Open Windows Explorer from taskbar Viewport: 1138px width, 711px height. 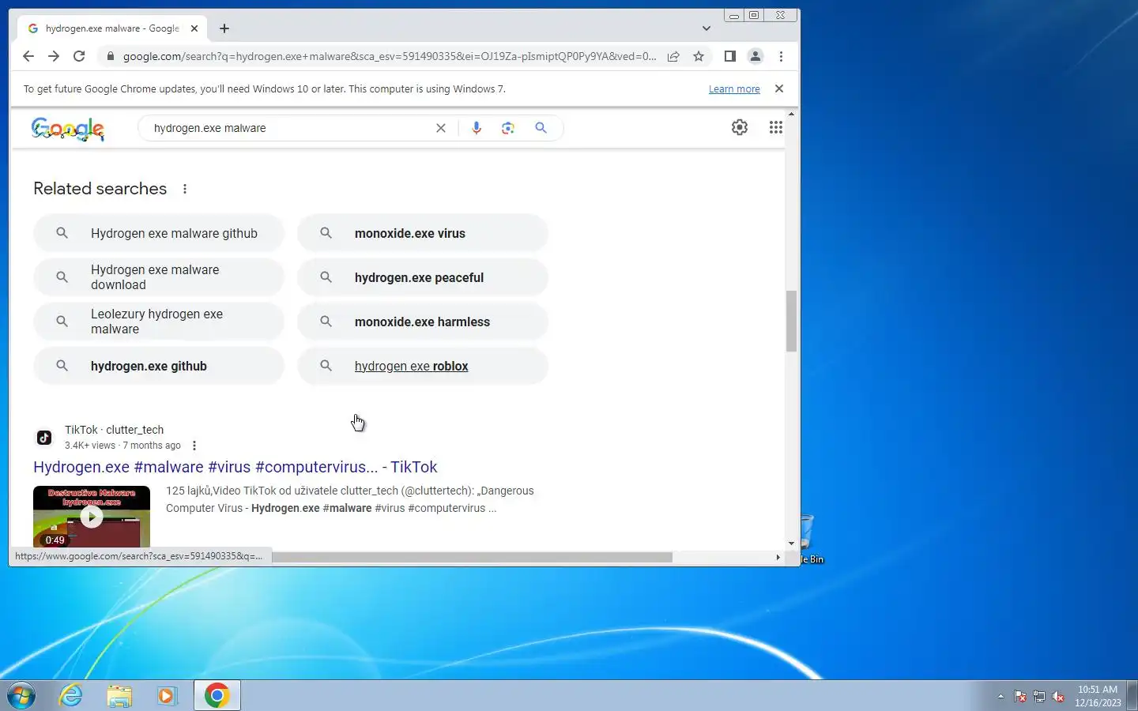[119, 696]
